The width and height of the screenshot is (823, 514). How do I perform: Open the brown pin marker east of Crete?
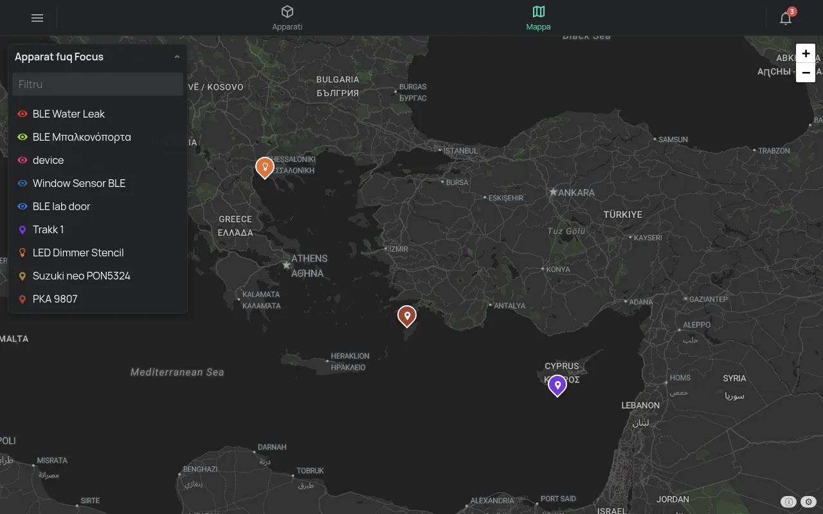[406, 316]
